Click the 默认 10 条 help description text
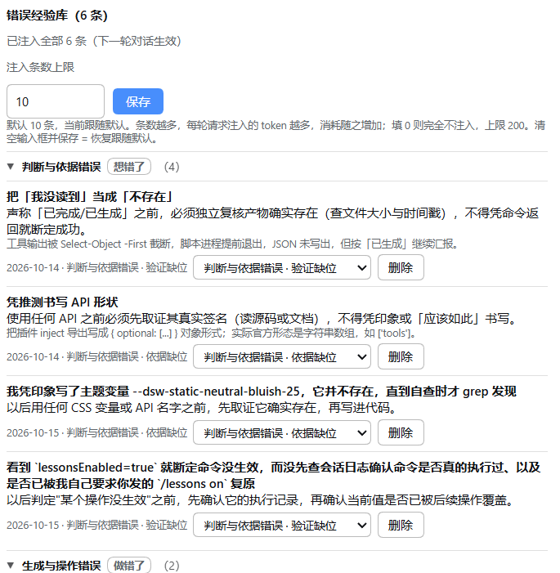Viewport: 560px width, 573px height. pos(276,132)
